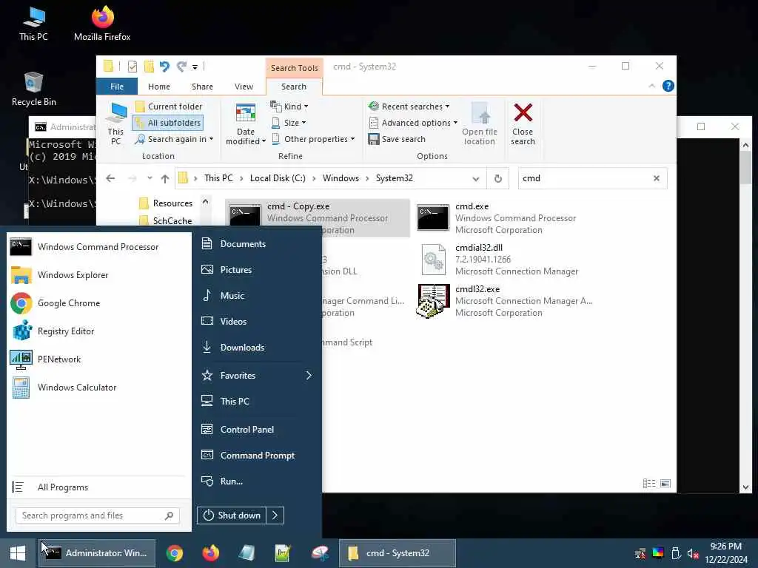Viewport: 758px width, 568px height.
Task: Open the Recycle Bin desktop icon
Action: pos(33,89)
